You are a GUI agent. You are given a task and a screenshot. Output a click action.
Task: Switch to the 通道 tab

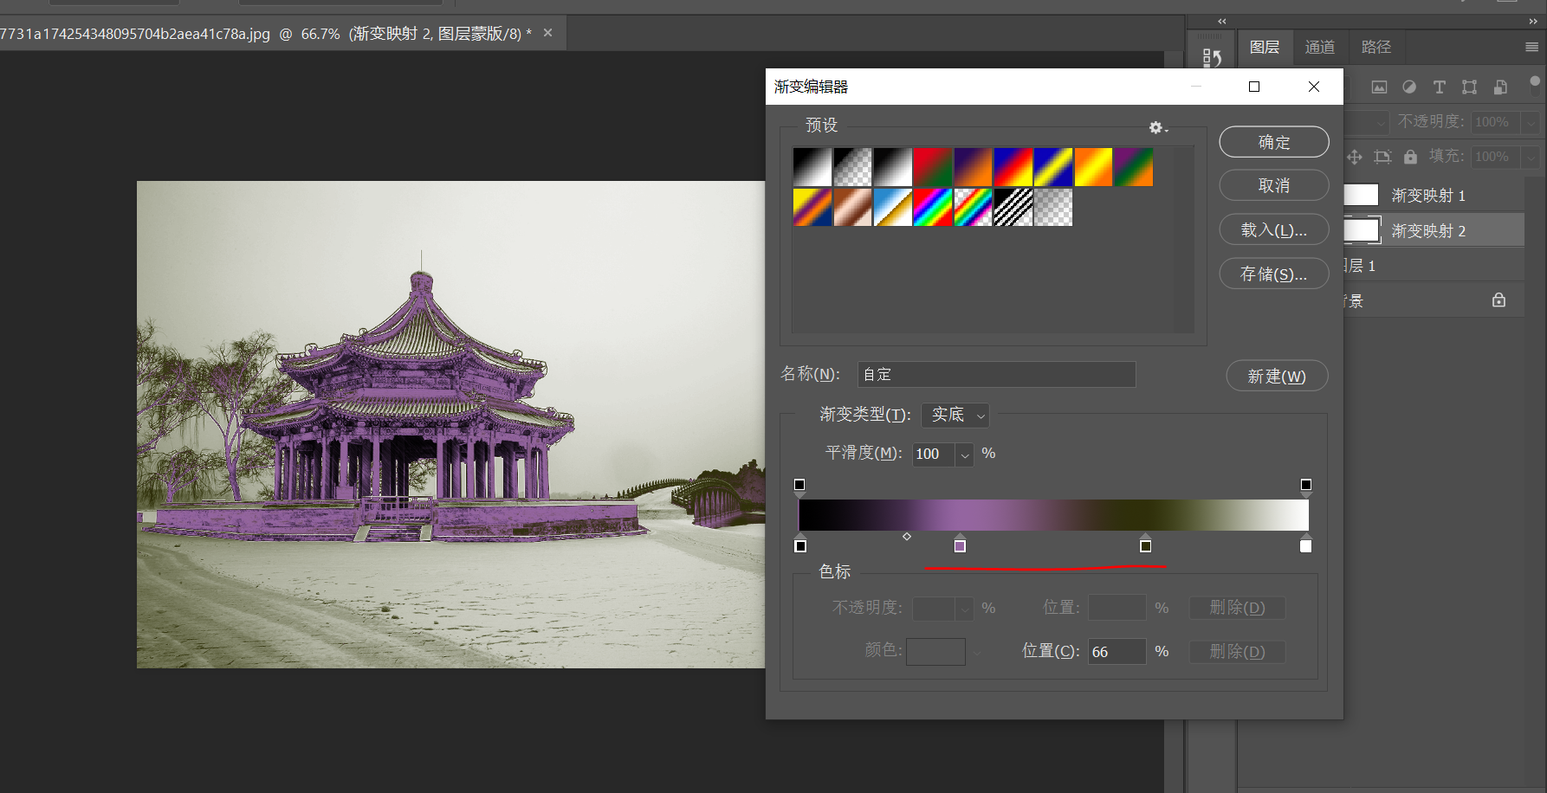(1319, 47)
